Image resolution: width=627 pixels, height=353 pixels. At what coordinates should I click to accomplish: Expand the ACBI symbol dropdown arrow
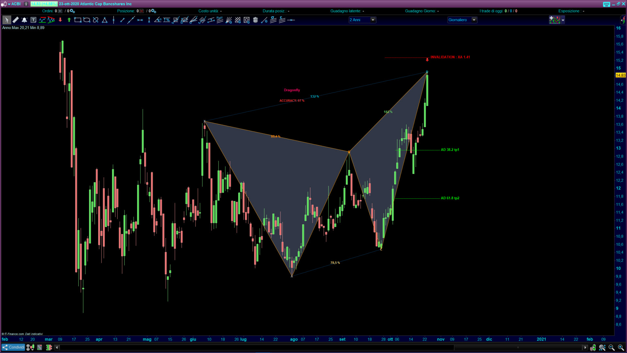pos(9,4)
